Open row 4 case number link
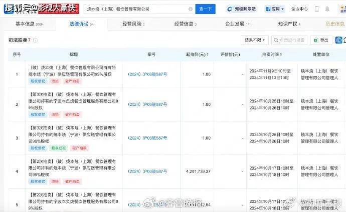Viewport: 346px width, 212px height. [x=147, y=171]
